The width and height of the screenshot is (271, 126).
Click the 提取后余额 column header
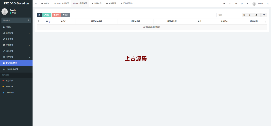[172, 21]
